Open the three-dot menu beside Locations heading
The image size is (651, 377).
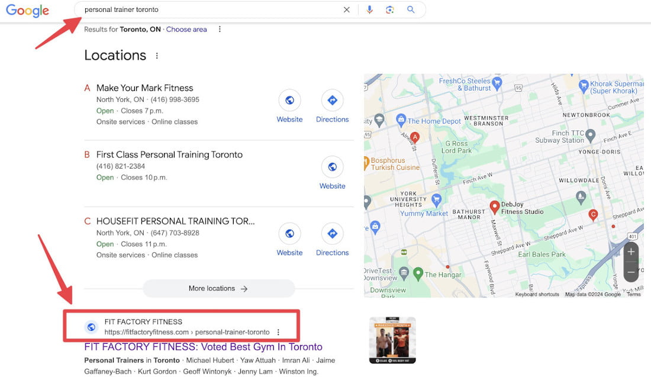[x=156, y=54]
